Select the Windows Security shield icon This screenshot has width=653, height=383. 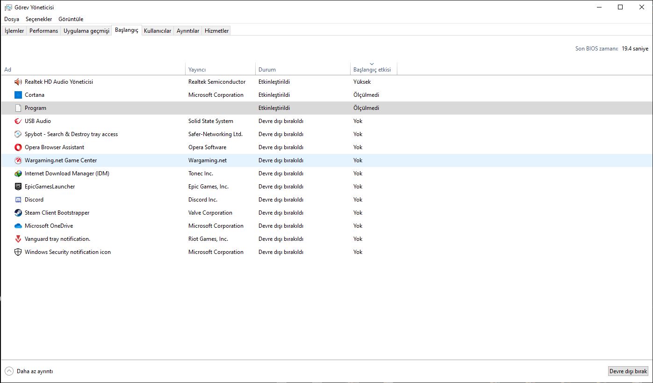pyautogui.click(x=18, y=252)
